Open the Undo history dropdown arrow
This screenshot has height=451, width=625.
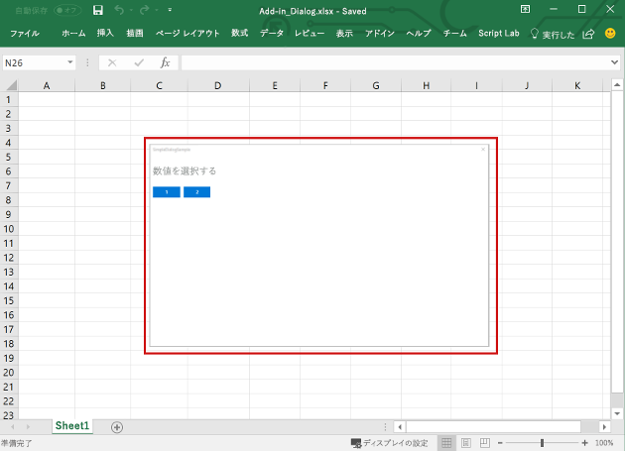(131, 10)
